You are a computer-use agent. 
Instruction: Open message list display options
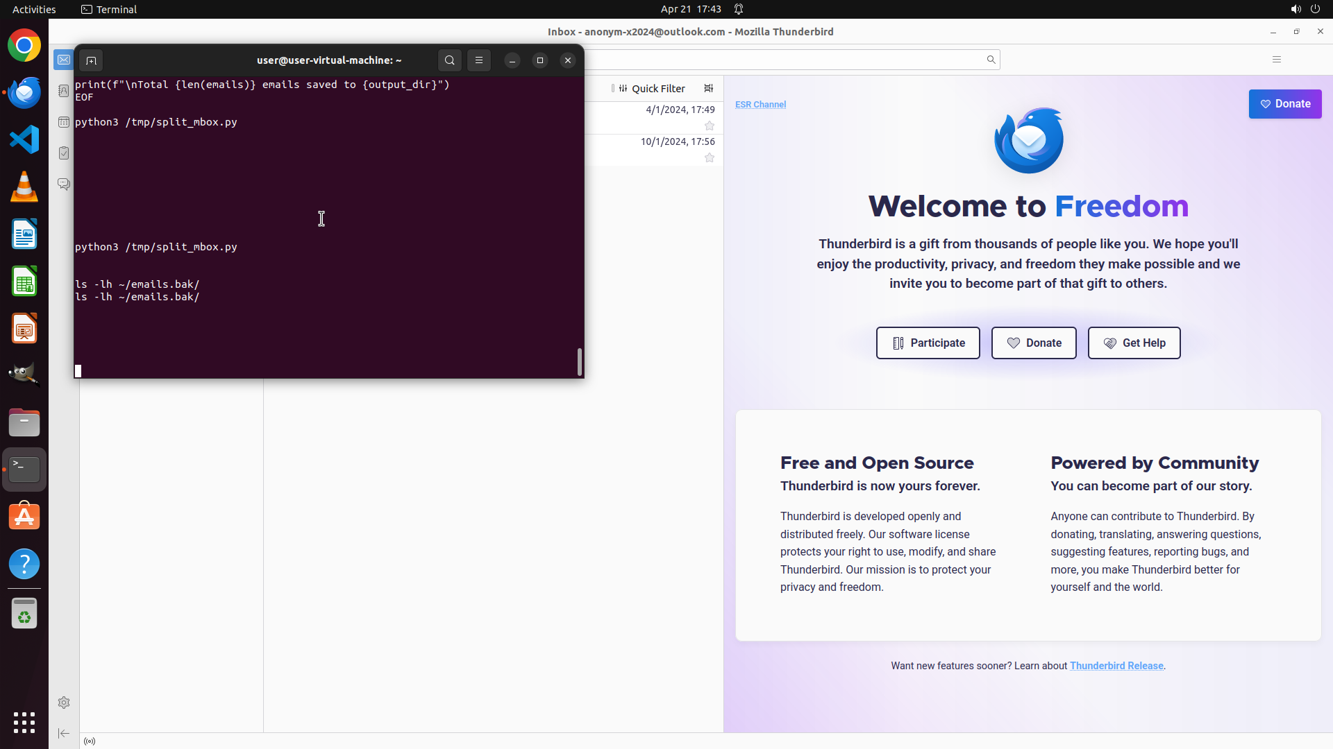click(x=709, y=89)
